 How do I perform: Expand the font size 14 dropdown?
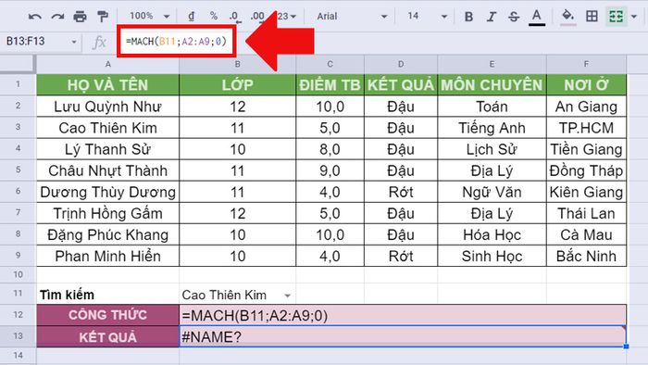tap(427, 16)
